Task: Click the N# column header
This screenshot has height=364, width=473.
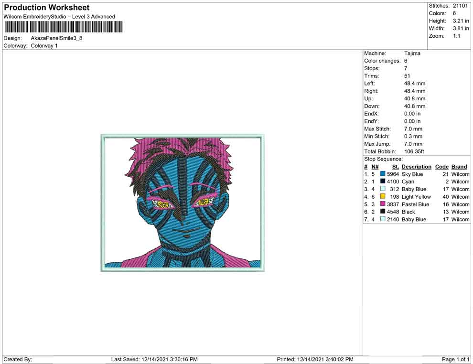Action: coord(375,166)
